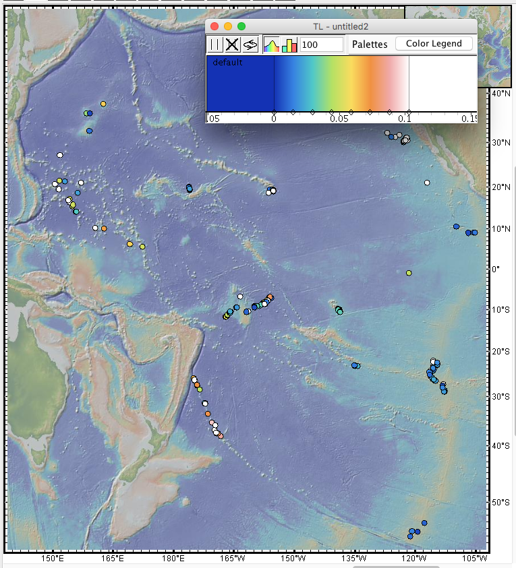The height and width of the screenshot is (568, 516).
Task: Select the discrete color bars histogram icon
Action: click(x=289, y=45)
